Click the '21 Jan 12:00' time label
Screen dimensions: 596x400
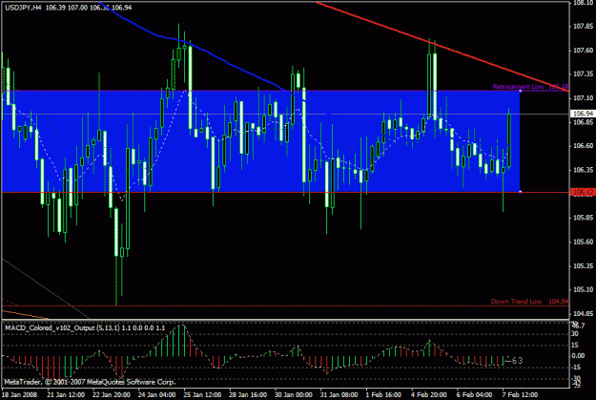click(x=66, y=394)
